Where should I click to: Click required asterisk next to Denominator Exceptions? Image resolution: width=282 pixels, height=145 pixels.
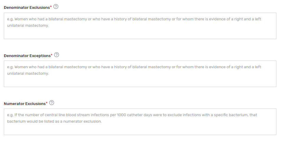click(x=52, y=55)
